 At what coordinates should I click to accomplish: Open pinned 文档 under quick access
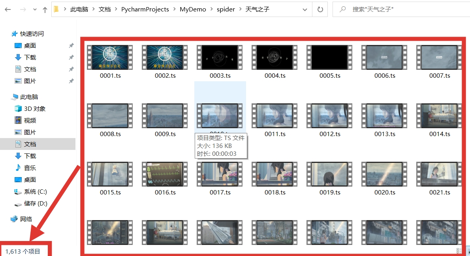point(30,69)
